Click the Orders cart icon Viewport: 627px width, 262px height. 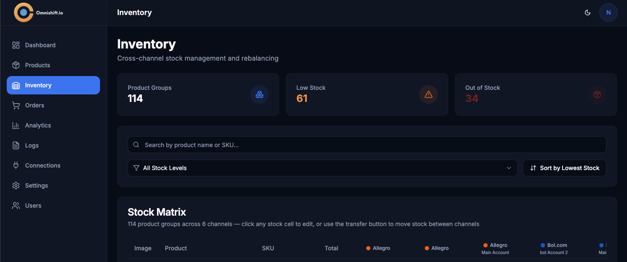16,105
